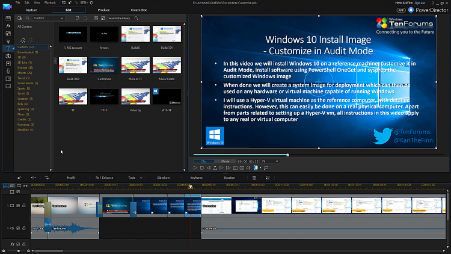The height and width of the screenshot is (254, 451).
Task: Select the Customize title template thumbnail
Action: [x=104, y=65]
